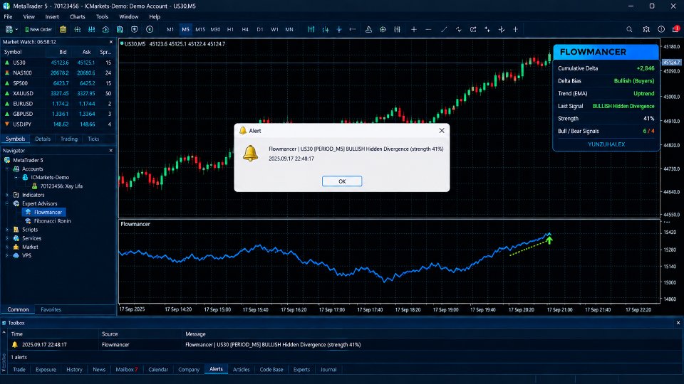This screenshot has height=384, width=684.
Task: Switch to the Experts tab
Action: [x=301, y=369]
